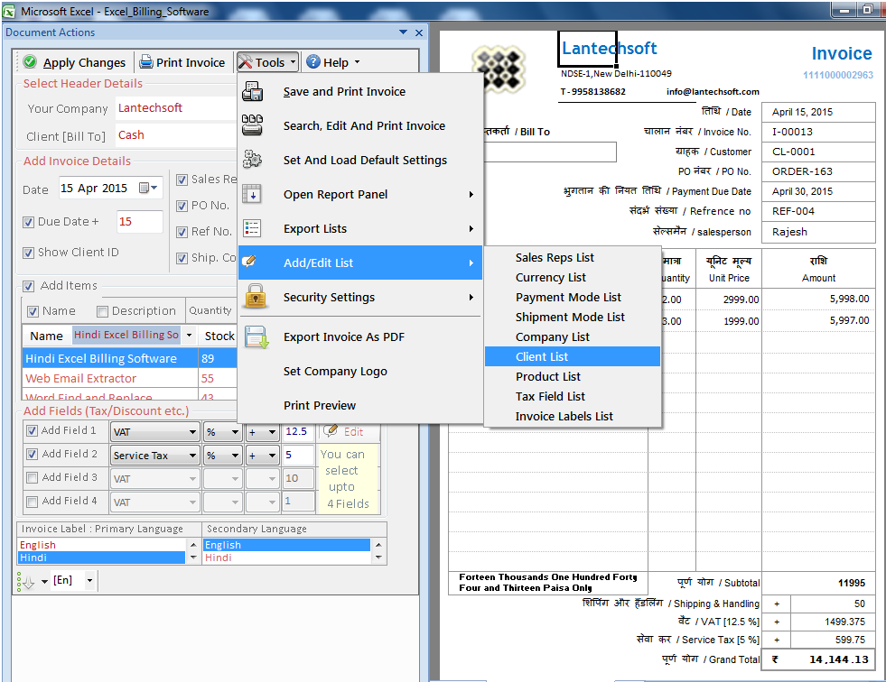Click the Open Report Panel icon
This screenshot has height=682, width=886.
tap(252, 194)
